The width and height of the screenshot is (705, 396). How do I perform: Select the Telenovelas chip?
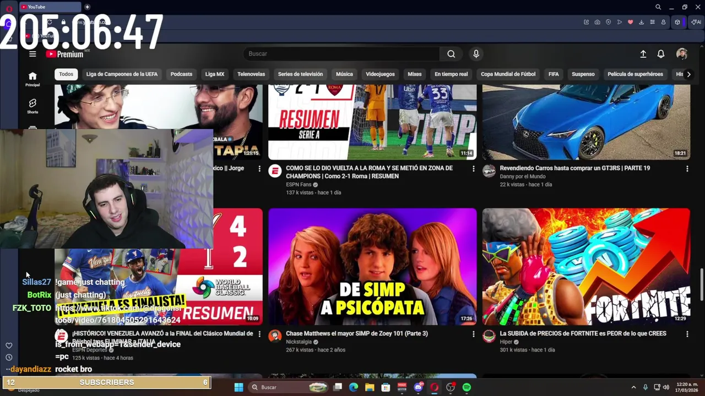(251, 74)
